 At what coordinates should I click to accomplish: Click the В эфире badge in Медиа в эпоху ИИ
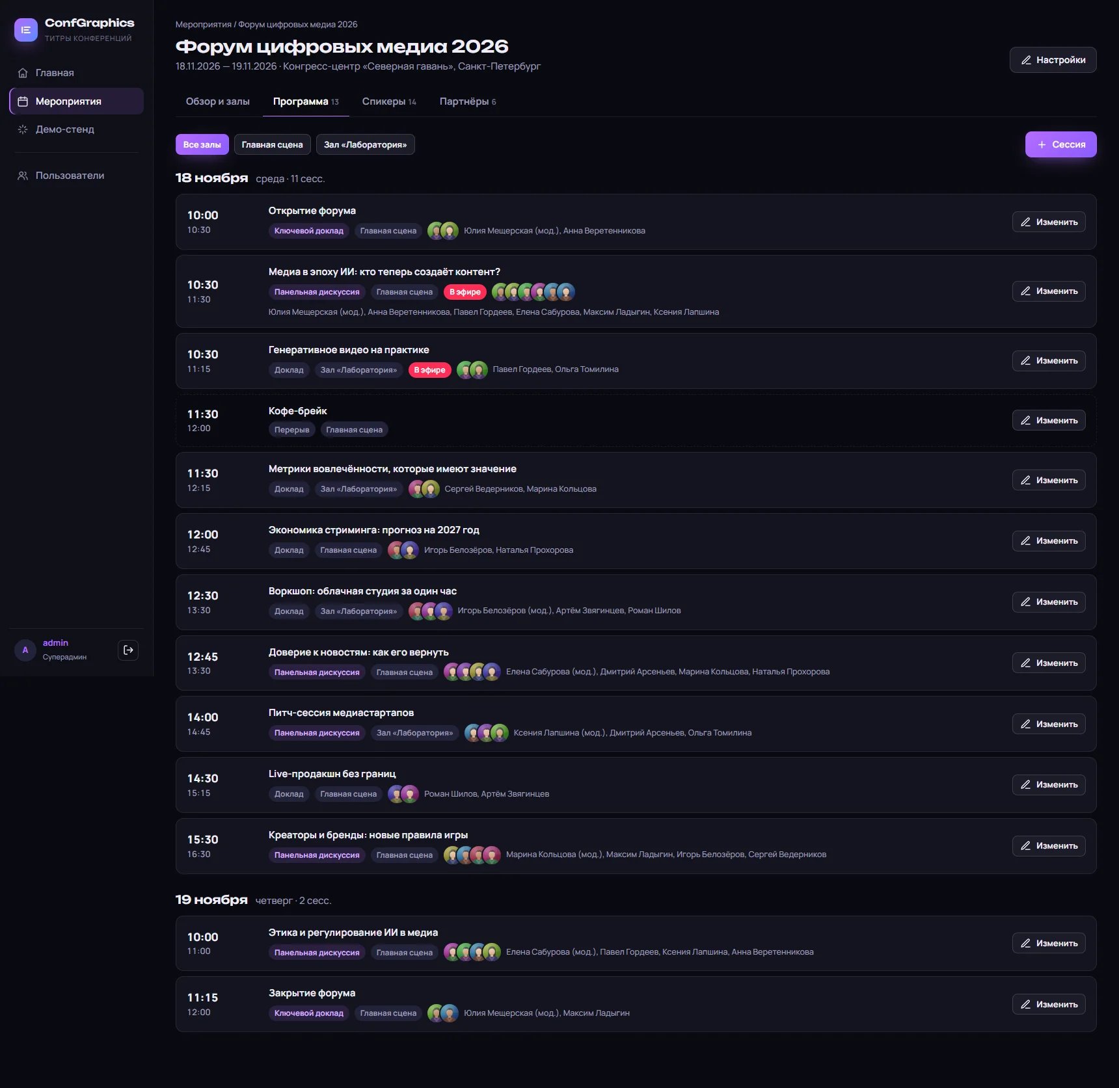[x=465, y=292]
